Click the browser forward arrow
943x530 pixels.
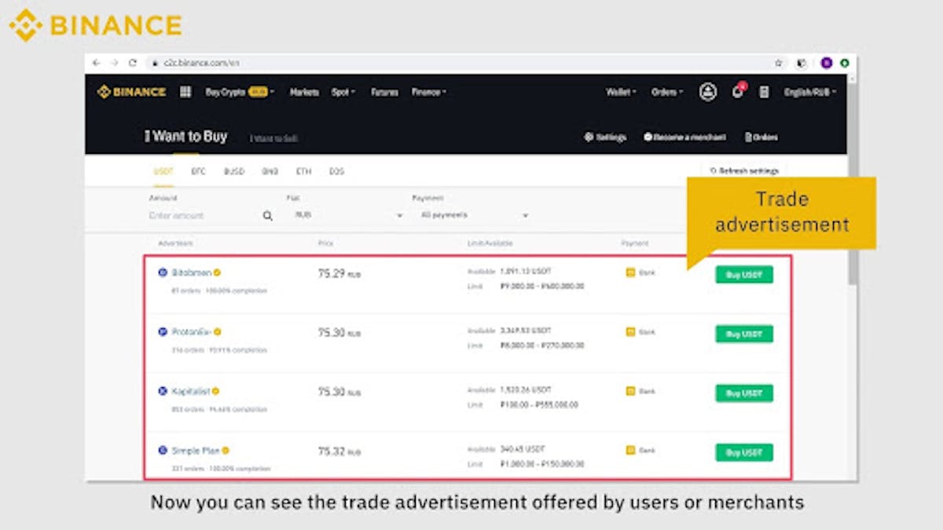coord(114,63)
